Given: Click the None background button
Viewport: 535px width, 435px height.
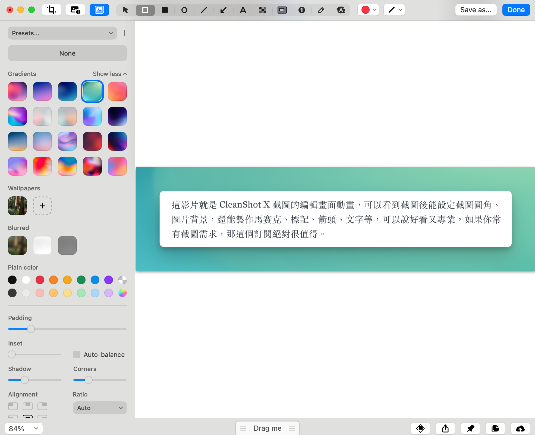Looking at the screenshot, I should tap(67, 53).
